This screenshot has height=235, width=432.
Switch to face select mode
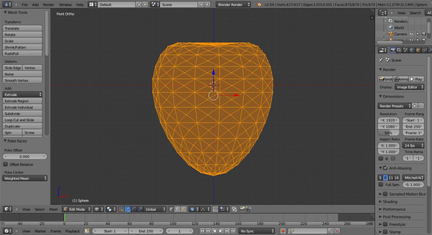184,209
